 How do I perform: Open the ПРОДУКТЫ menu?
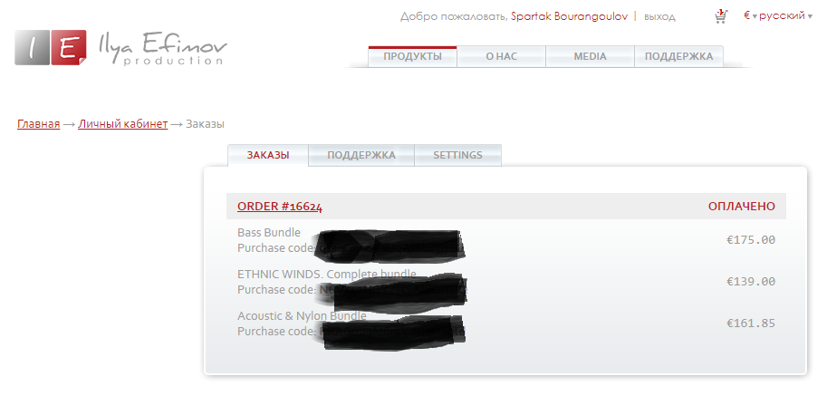(x=412, y=56)
